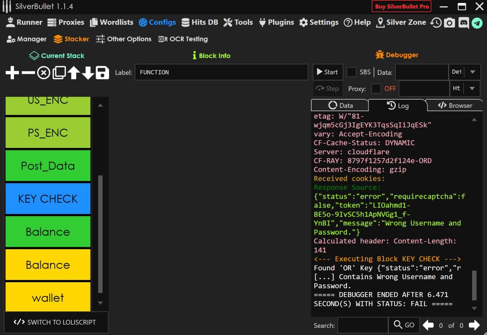Open the proxy type dropdown
487x335 pixels.
(x=472, y=88)
